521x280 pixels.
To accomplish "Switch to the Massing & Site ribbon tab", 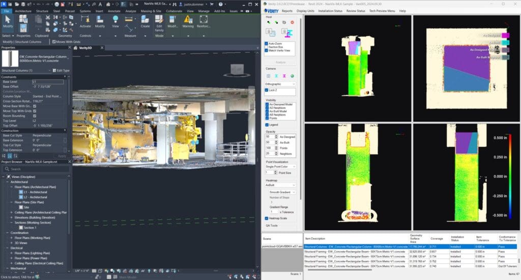I will (151, 10).
